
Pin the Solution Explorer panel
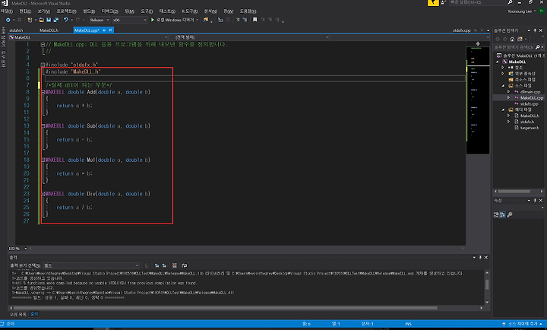[x=535, y=30]
